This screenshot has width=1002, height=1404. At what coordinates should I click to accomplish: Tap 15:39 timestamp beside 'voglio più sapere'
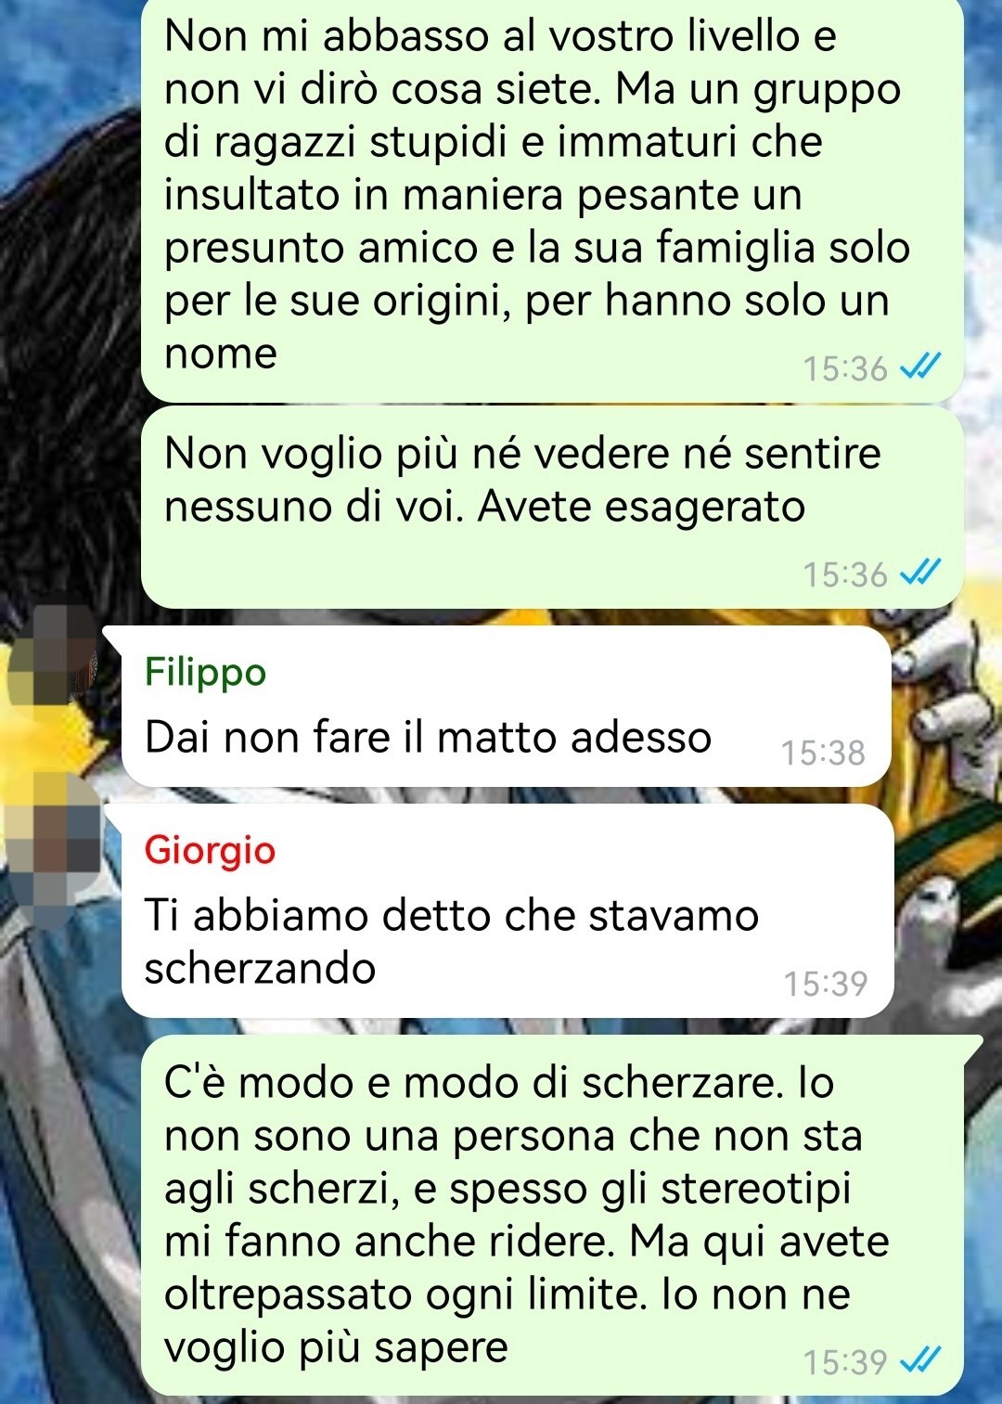point(845,1363)
